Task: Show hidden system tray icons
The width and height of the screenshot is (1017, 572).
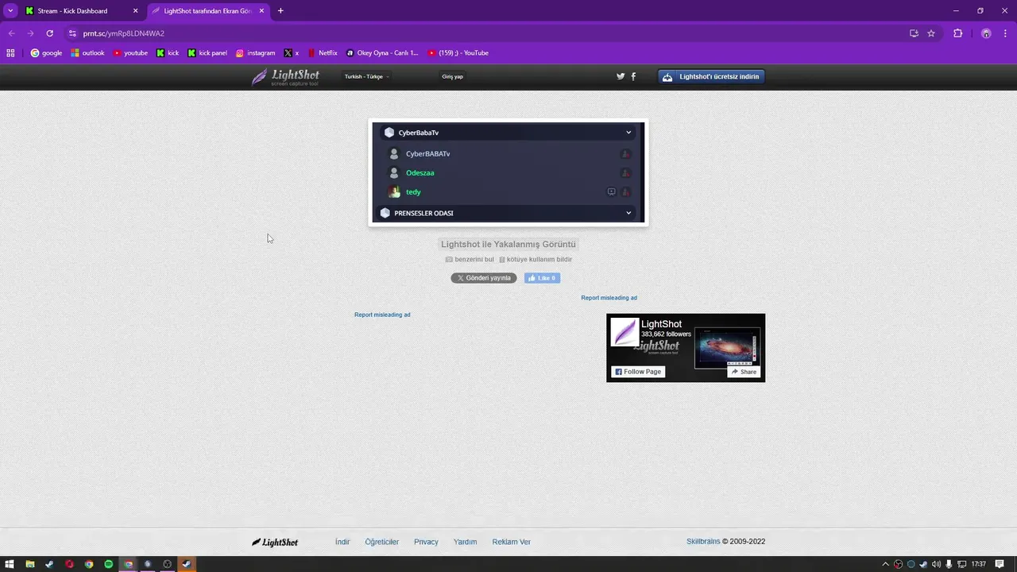Action: click(885, 564)
